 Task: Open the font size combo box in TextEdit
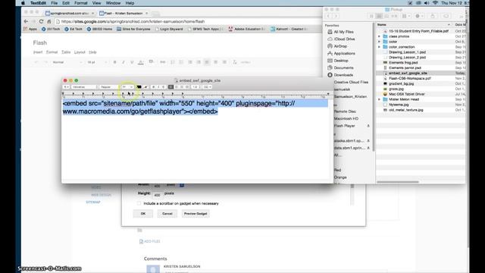coord(127,87)
